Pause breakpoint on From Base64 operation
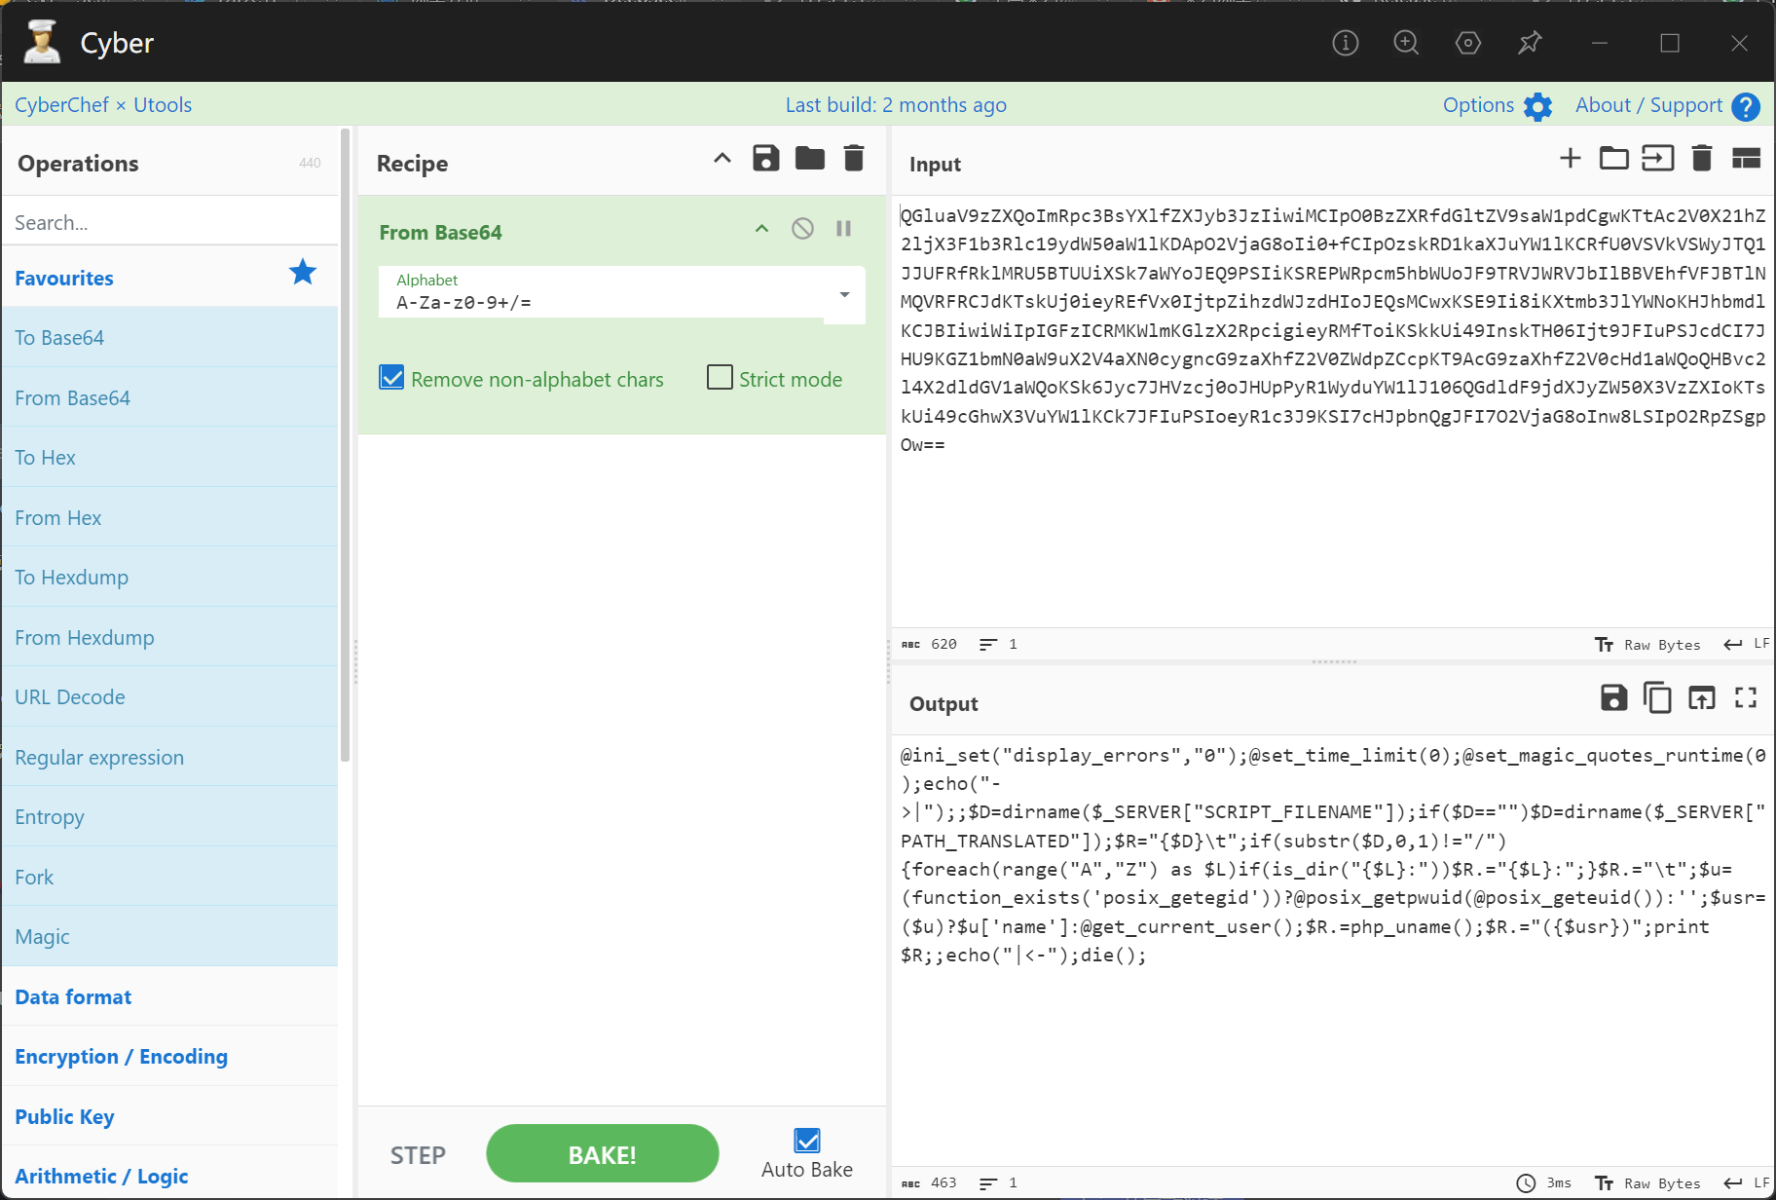Viewport: 1776px width, 1200px height. [x=843, y=229]
